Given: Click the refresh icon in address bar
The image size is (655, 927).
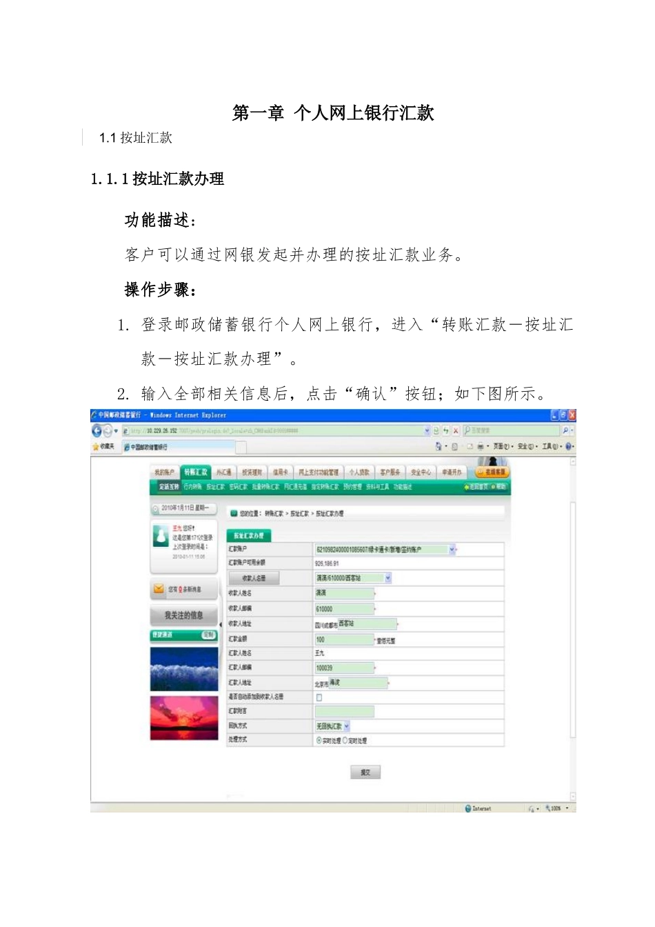Looking at the screenshot, I should (446, 430).
